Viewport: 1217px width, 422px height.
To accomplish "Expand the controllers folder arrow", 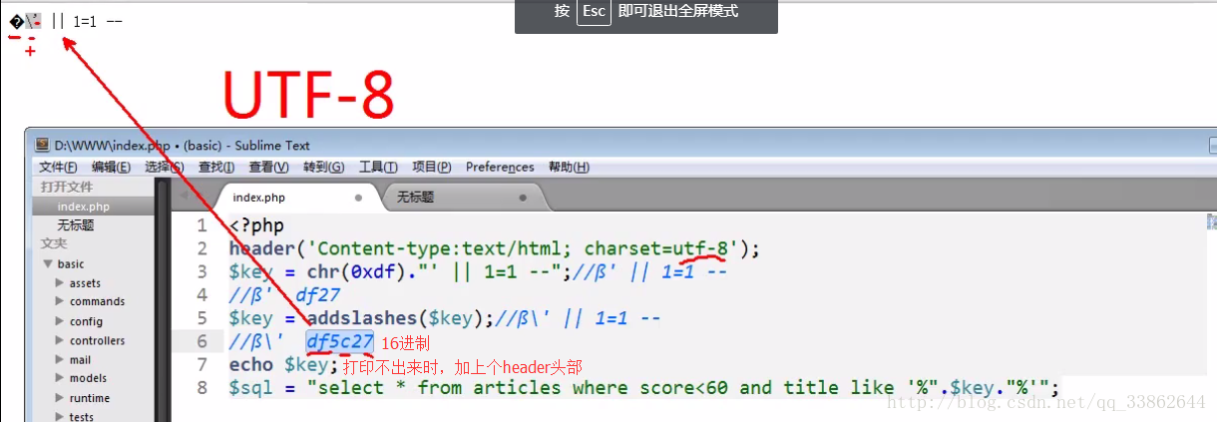I will 60,340.
